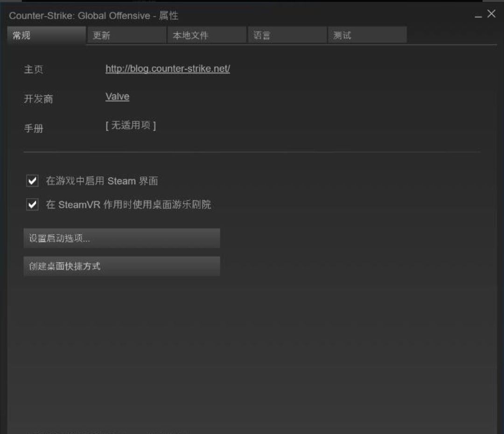The image size is (504, 434).
Task: Switch to the 常规 tab
Action: point(47,35)
